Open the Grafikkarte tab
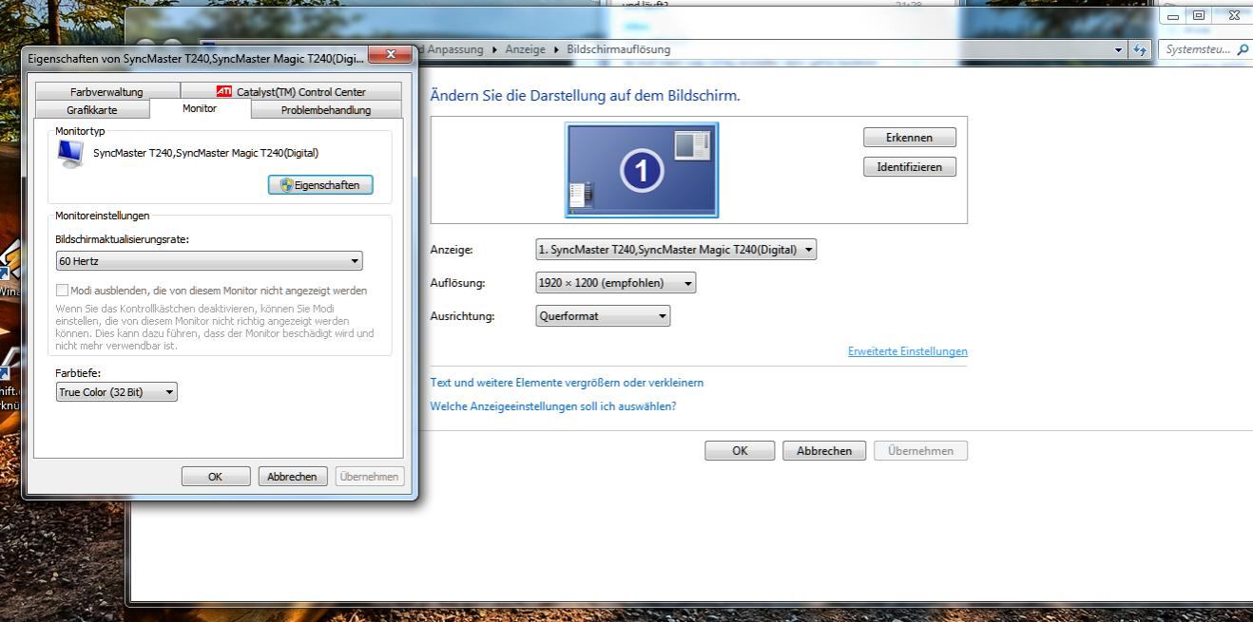This screenshot has width=1253, height=622. pyautogui.click(x=92, y=110)
